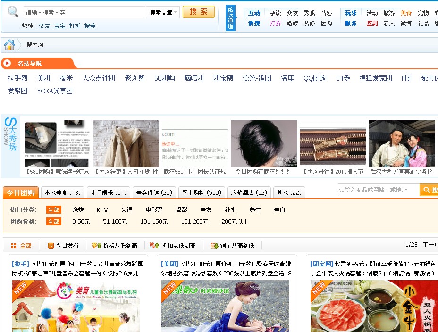Choose the 200元以上 price range
The image size is (438, 332).
click(x=235, y=222)
